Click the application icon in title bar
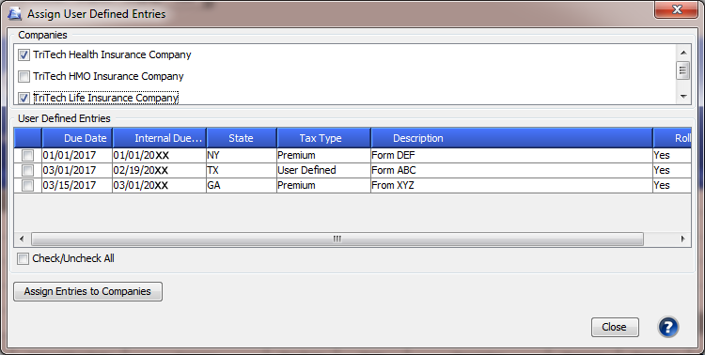This screenshot has width=705, height=355. [x=14, y=14]
